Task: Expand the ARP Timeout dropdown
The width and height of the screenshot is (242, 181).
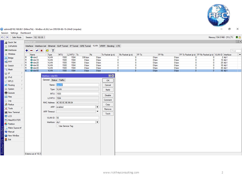Action: pos(97,111)
